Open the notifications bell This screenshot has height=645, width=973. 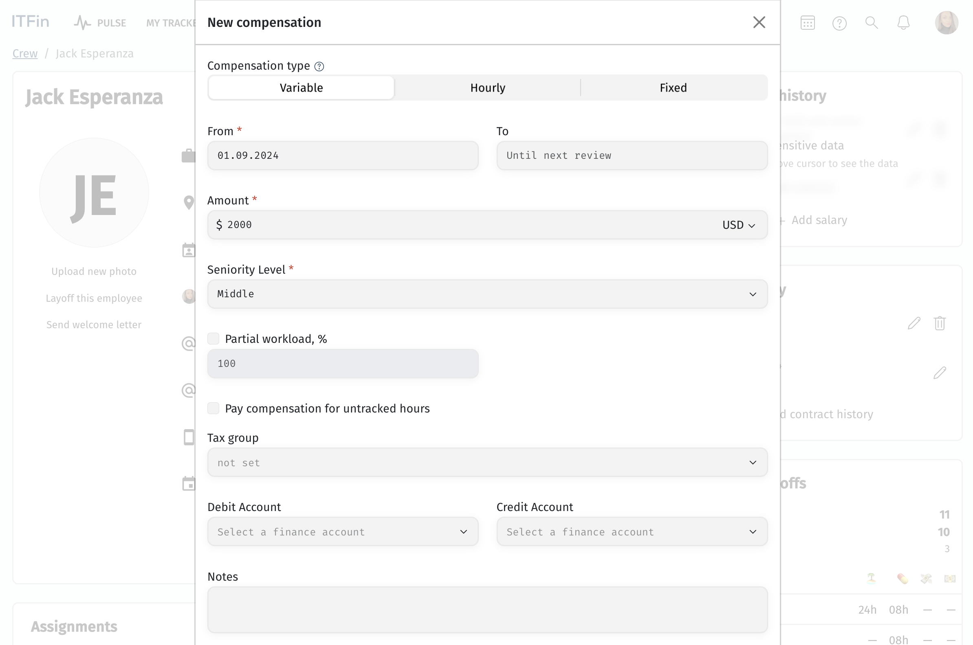(x=903, y=23)
